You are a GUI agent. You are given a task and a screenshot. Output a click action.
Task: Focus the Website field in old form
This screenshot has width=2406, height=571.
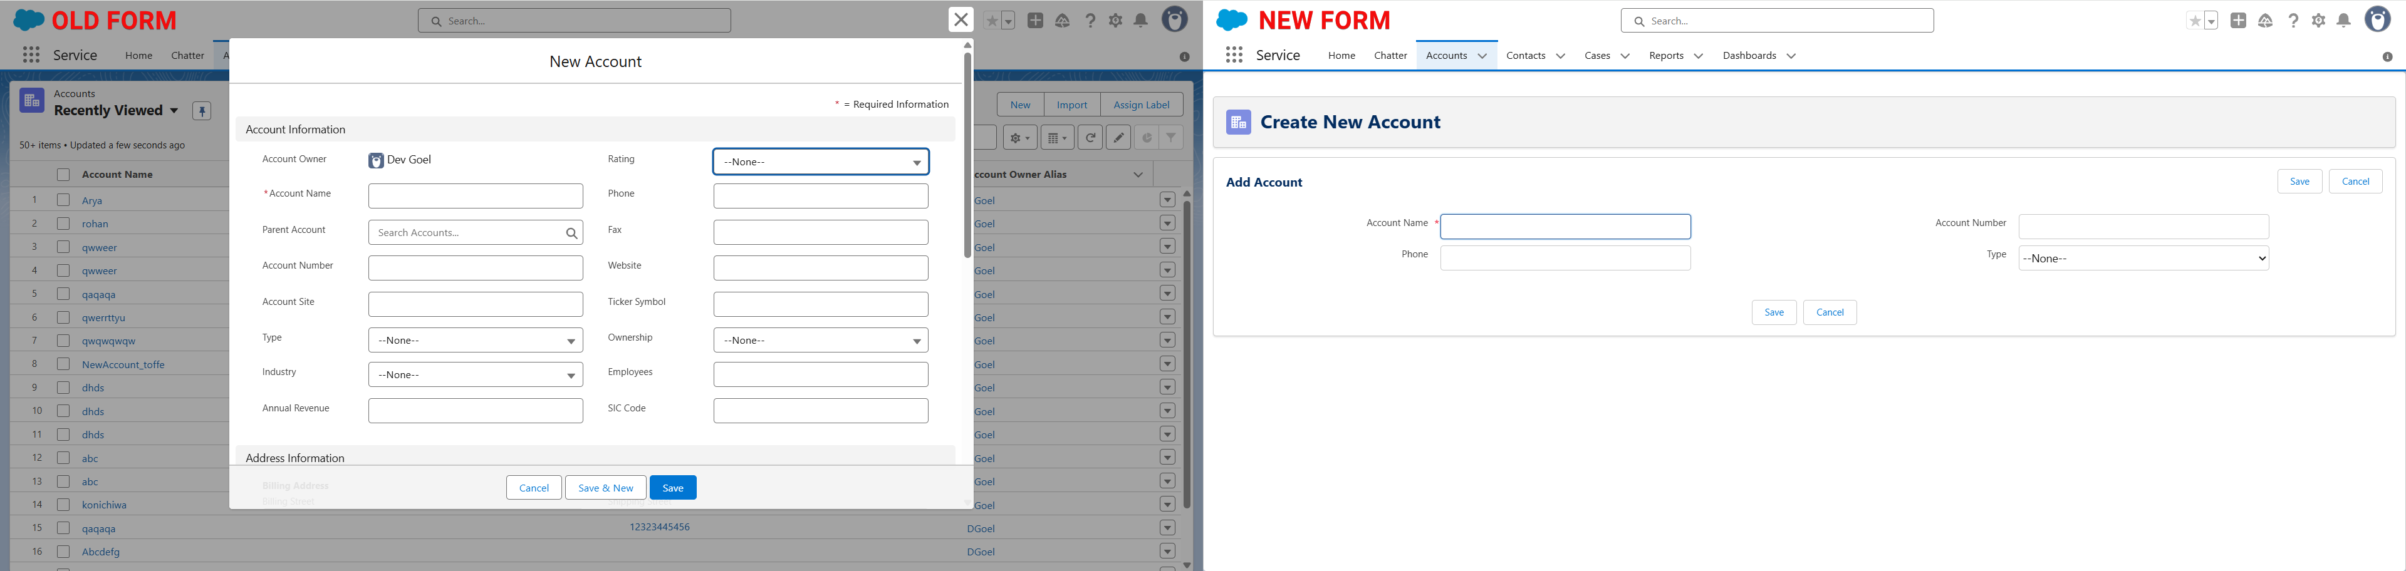821,269
